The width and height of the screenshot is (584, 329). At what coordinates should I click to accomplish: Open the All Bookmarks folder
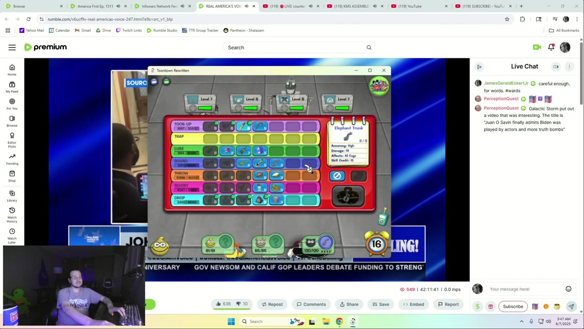[x=564, y=30]
